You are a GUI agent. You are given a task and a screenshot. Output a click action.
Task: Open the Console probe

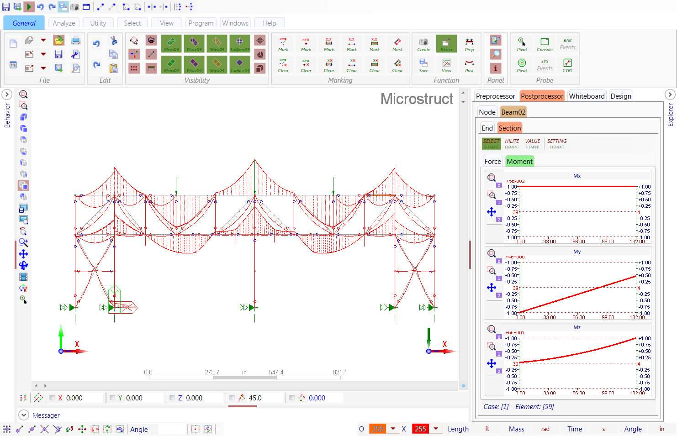[545, 44]
